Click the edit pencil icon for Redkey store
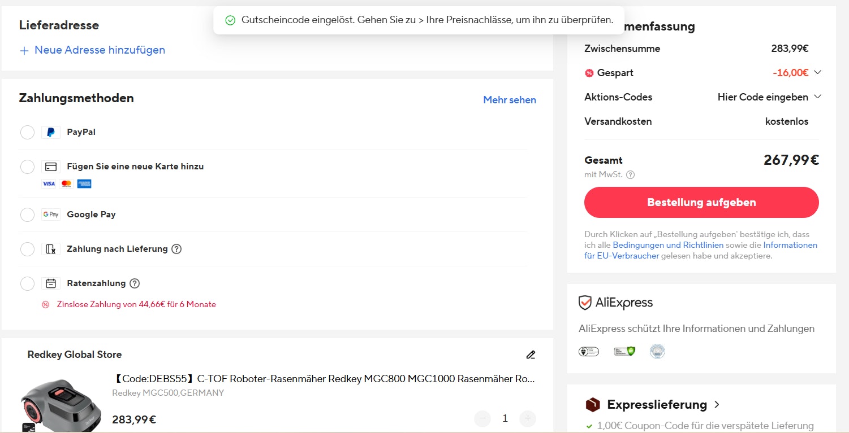This screenshot has height=433, width=849. 530,355
